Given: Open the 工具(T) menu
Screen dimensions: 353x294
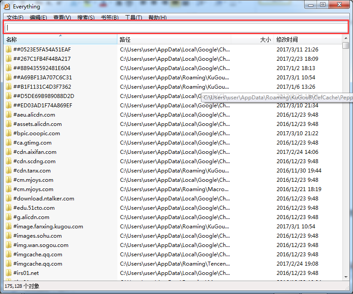Looking at the screenshot, I should point(134,18).
